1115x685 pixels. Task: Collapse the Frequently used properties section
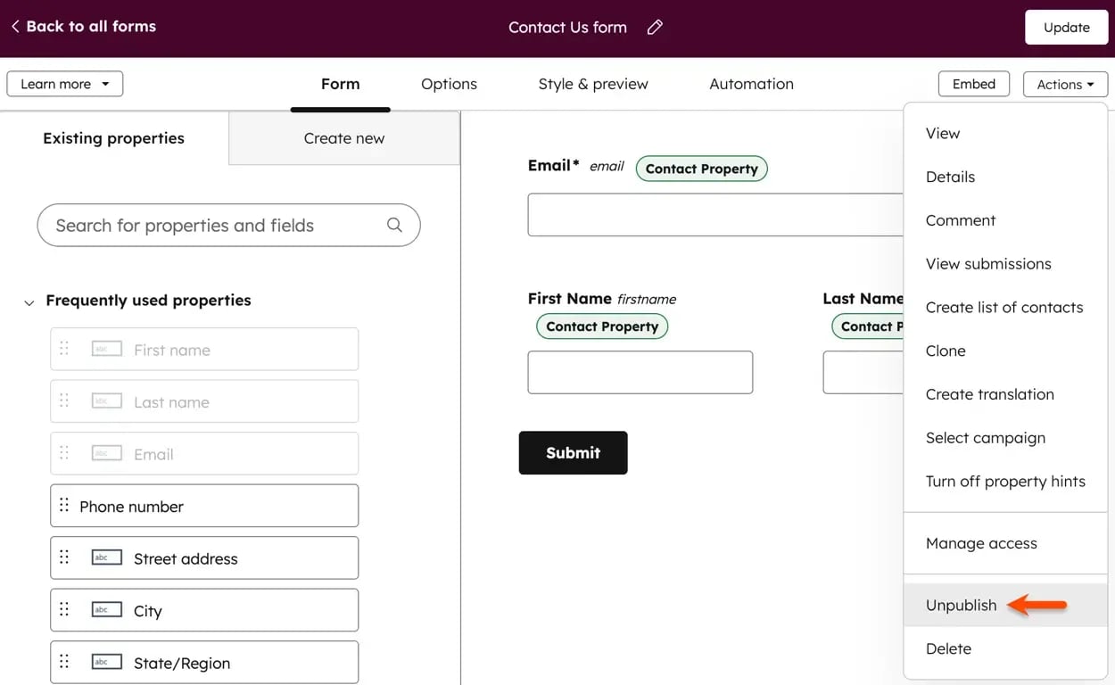[29, 301]
